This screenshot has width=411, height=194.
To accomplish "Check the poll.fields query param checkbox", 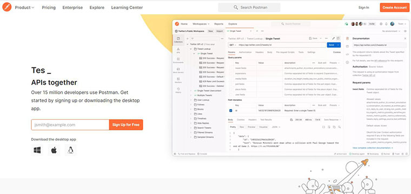I will [231, 84].
